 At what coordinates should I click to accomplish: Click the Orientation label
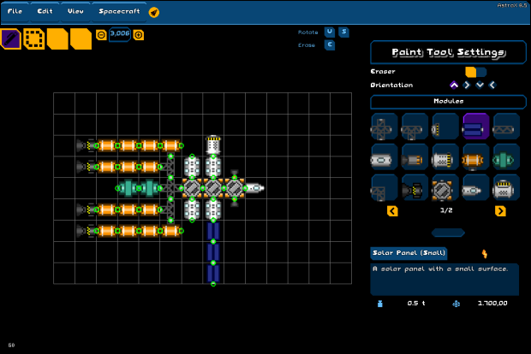click(x=391, y=86)
